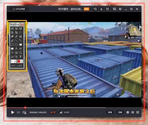Open the 选集 episode list
The width and height of the screenshot is (148, 125).
tap(120, 112)
